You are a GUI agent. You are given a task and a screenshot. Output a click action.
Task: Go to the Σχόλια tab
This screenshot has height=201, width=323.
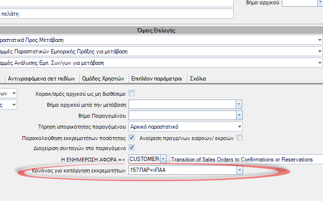coord(198,79)
